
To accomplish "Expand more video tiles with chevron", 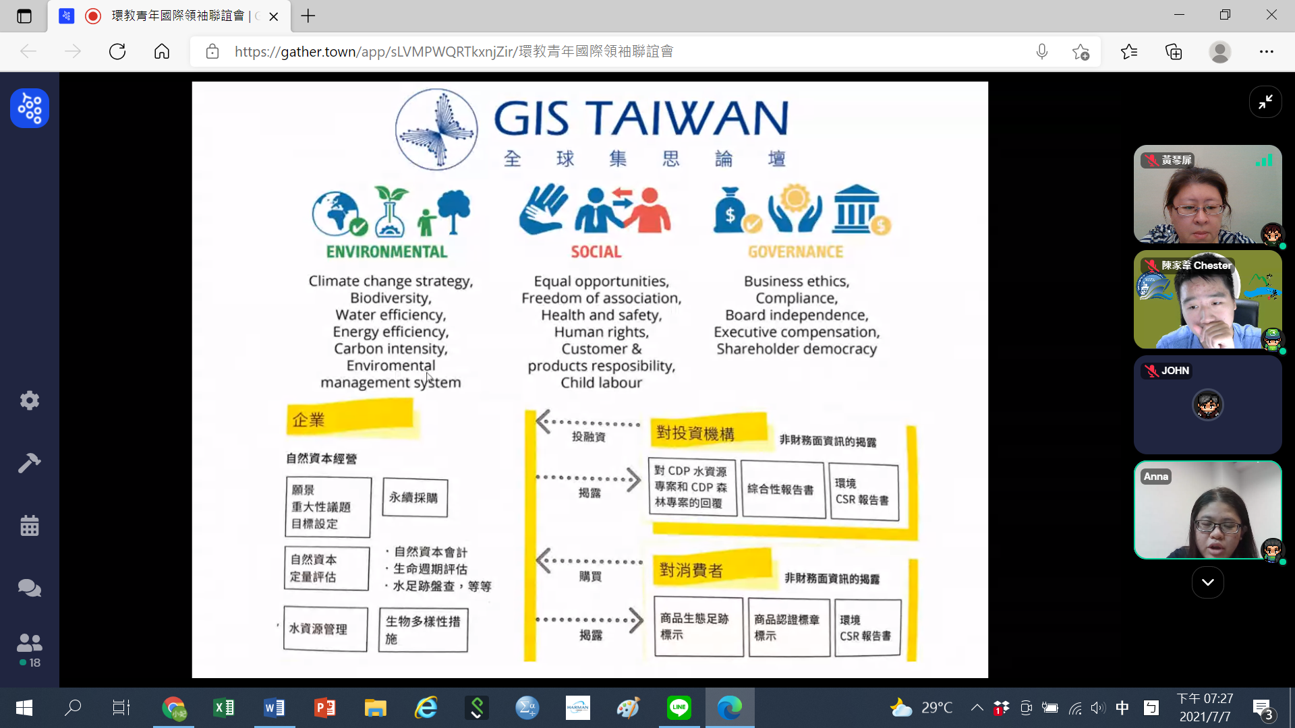I will coord(1207,582).
